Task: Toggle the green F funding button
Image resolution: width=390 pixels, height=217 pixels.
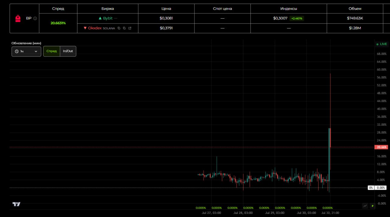Action: (372, 206)
